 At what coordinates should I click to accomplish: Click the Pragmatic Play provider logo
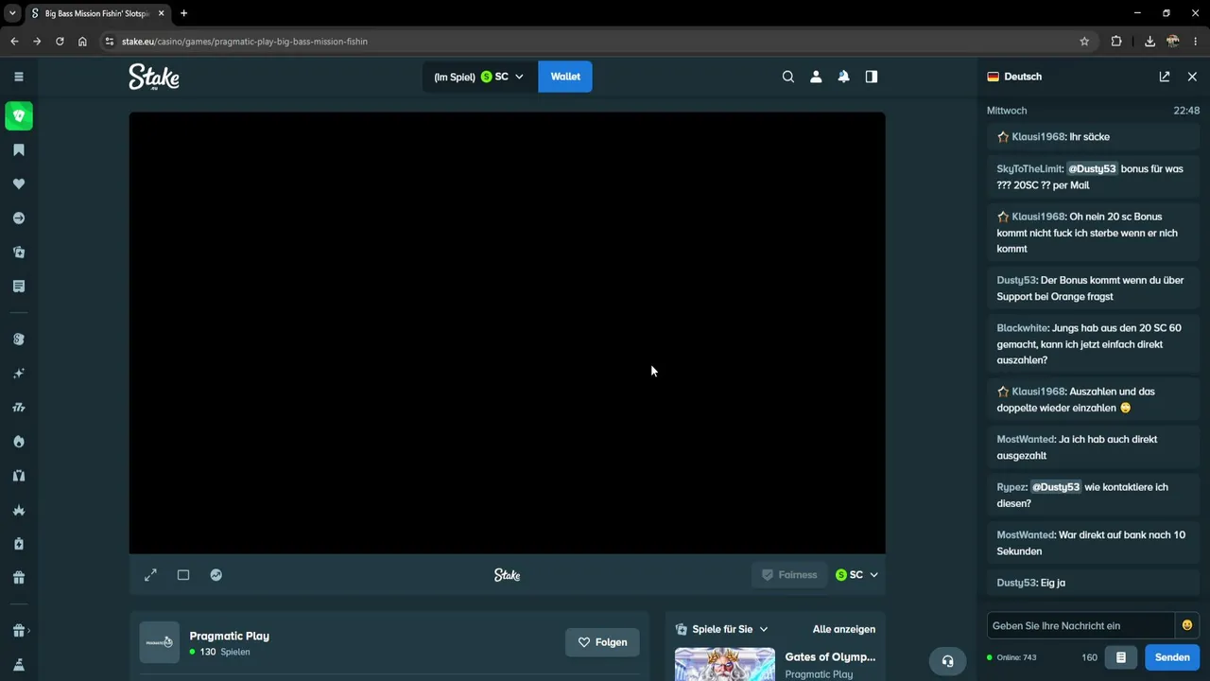(159, 642)
